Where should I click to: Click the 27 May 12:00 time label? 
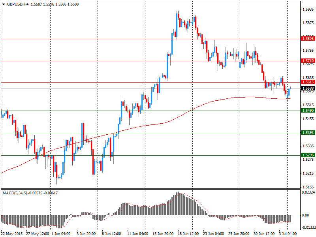pos(38,234)
